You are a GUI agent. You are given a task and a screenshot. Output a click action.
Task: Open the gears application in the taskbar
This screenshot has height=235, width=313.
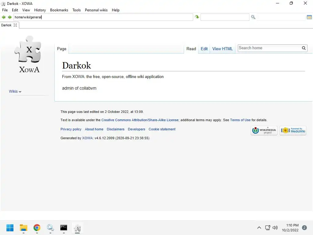[x=50, y=228]
